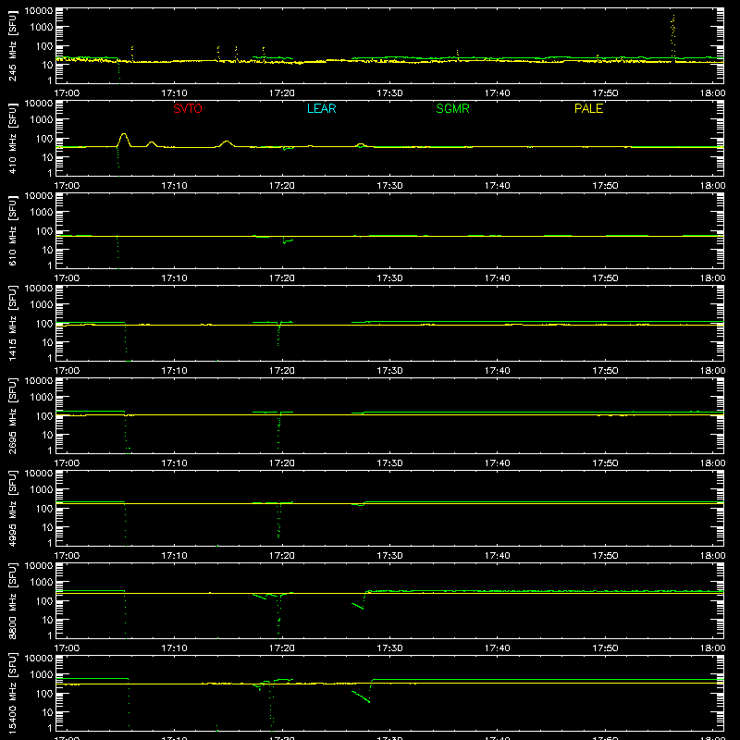Viewport: 740px width, 740px height.
Task: Click the 10000 y-axis value of 245 MHz panel
Action: click(39, 11)
